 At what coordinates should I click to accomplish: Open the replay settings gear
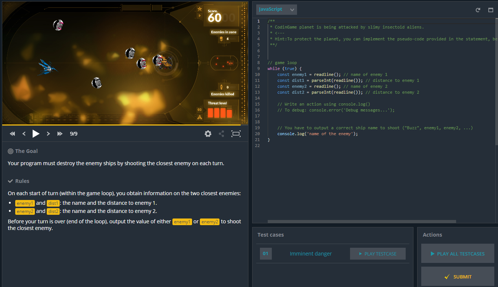click(x=208, y=134)
